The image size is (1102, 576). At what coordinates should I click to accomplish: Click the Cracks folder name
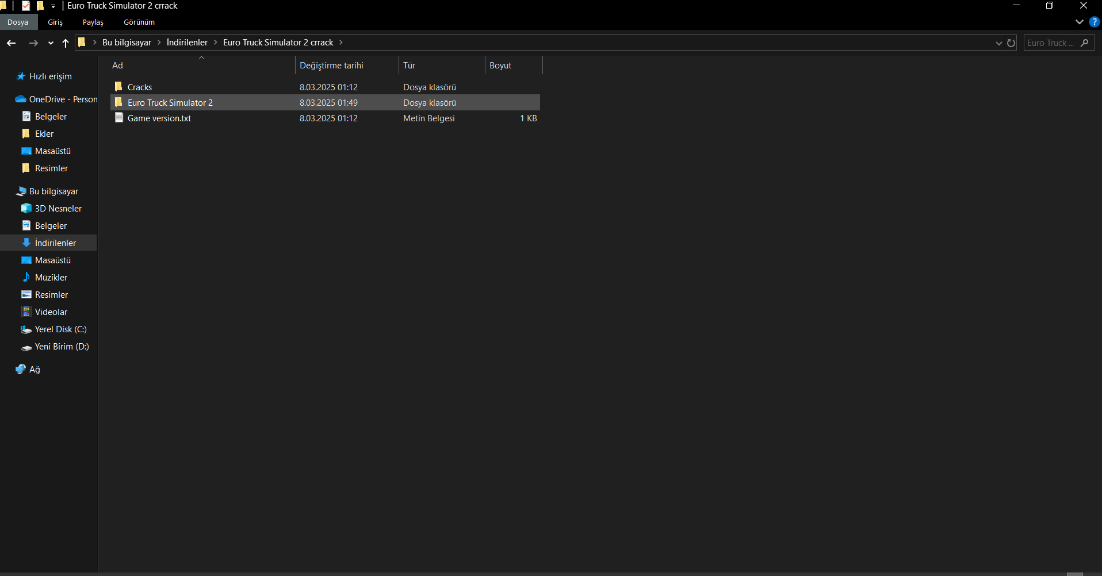tap(140, 87)
